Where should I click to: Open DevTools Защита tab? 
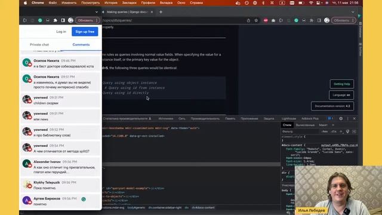269,119
